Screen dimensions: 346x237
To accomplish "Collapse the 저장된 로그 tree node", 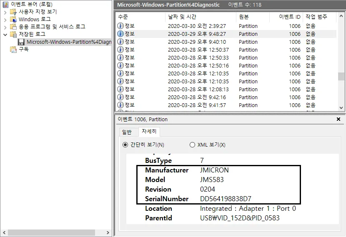I will 5,35.
